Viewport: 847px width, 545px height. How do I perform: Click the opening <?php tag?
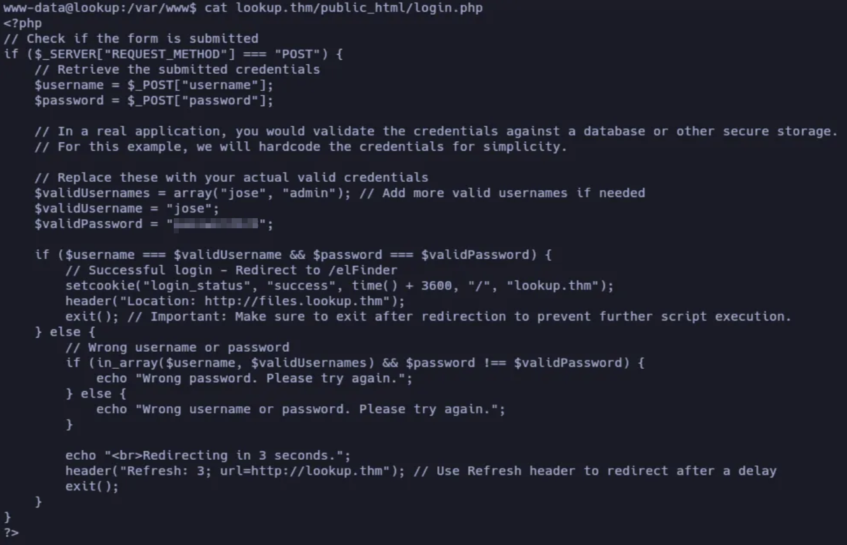22,24
